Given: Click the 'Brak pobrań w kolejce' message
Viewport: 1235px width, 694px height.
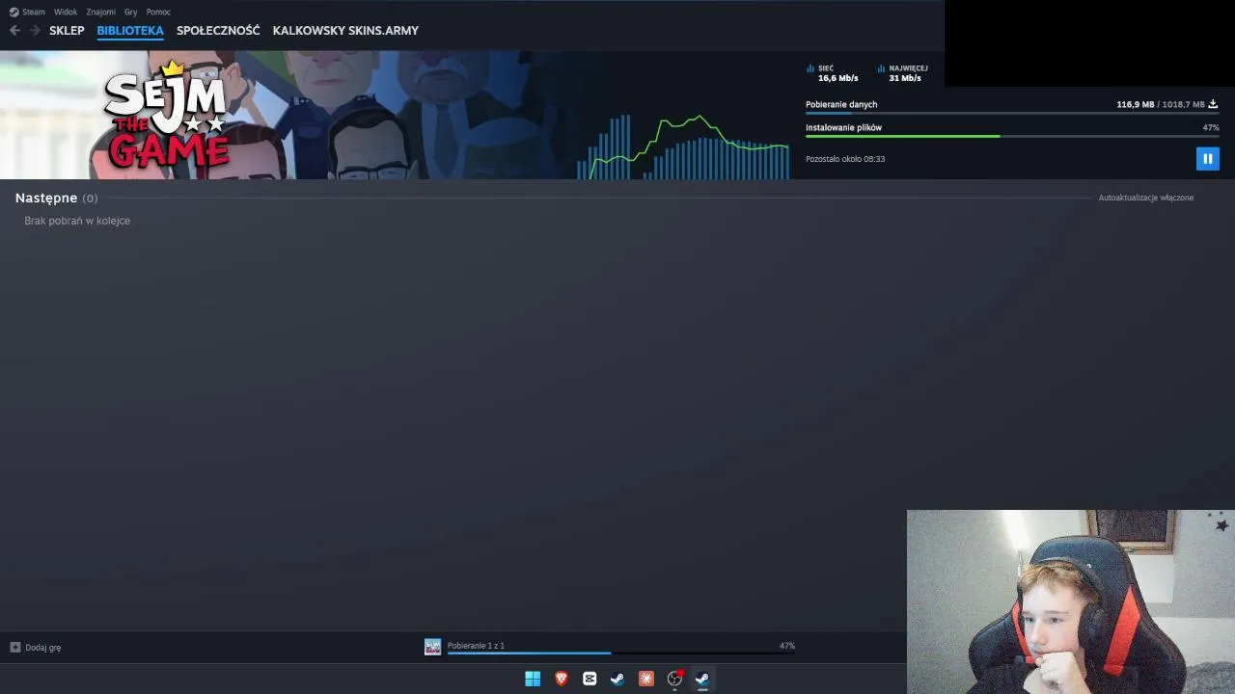Looking at the screenshot, I should pos(77,221).
